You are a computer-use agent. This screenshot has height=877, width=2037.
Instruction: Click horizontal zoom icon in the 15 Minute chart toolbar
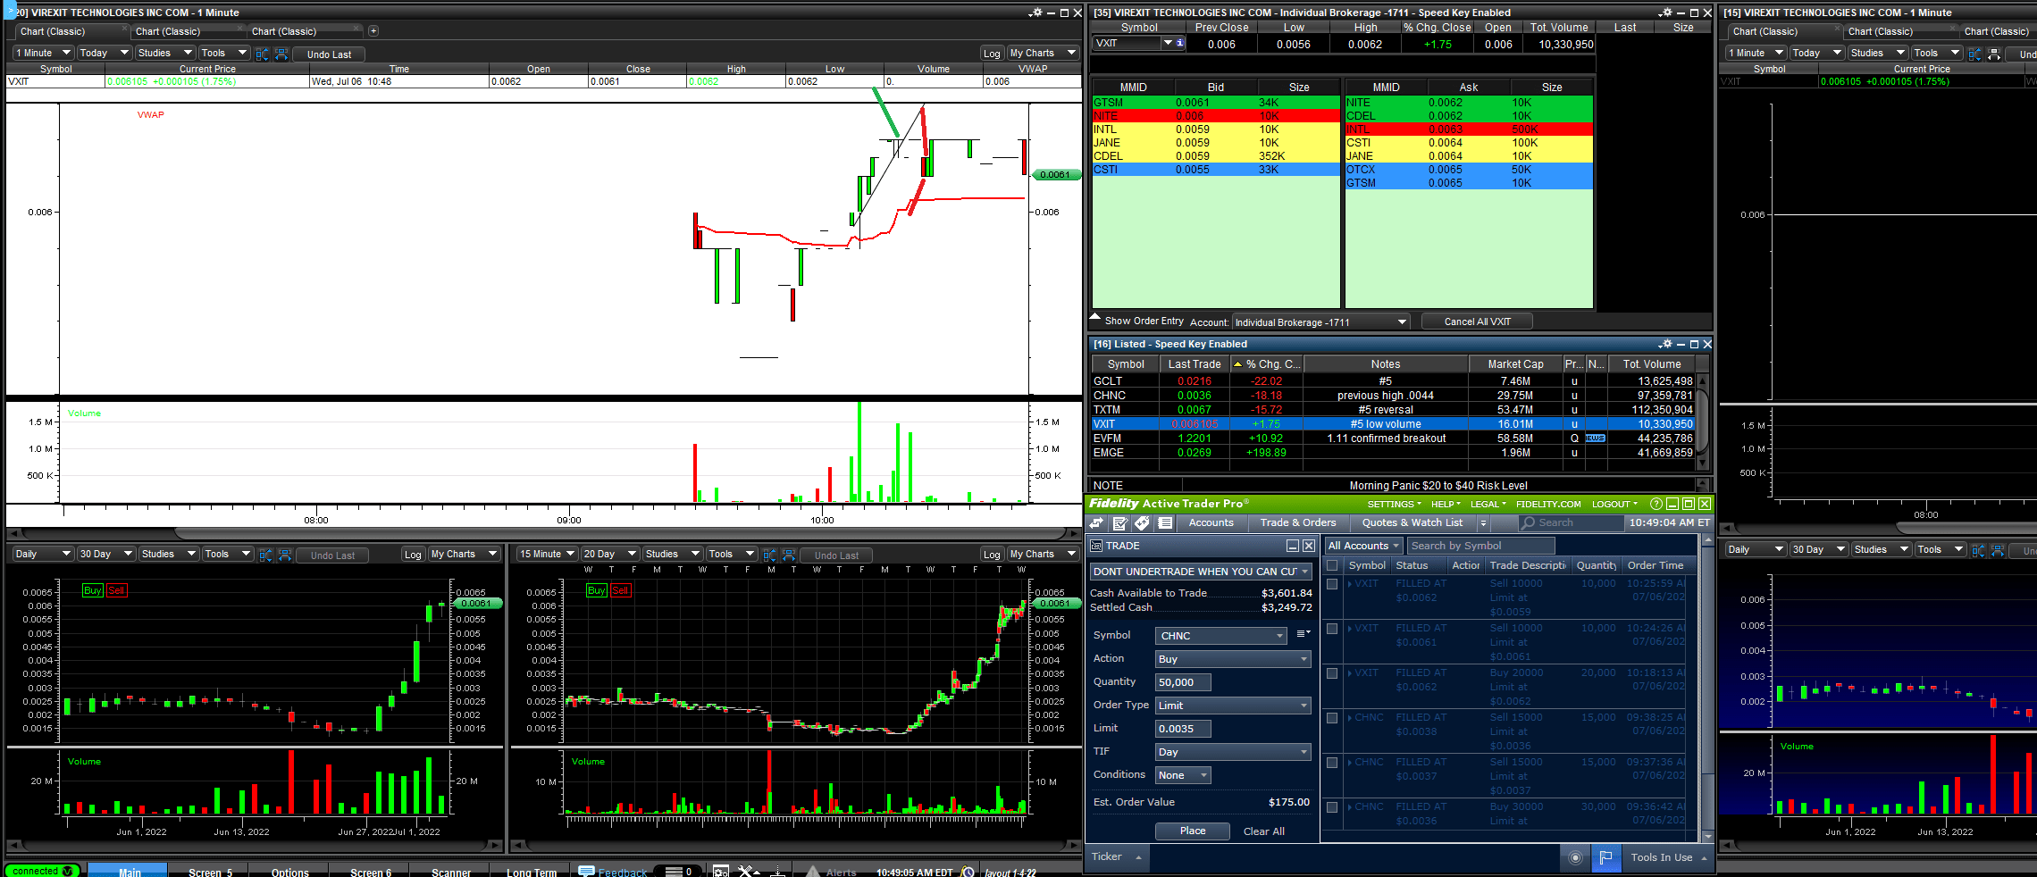pyautogui.click(x=789, y=555)
